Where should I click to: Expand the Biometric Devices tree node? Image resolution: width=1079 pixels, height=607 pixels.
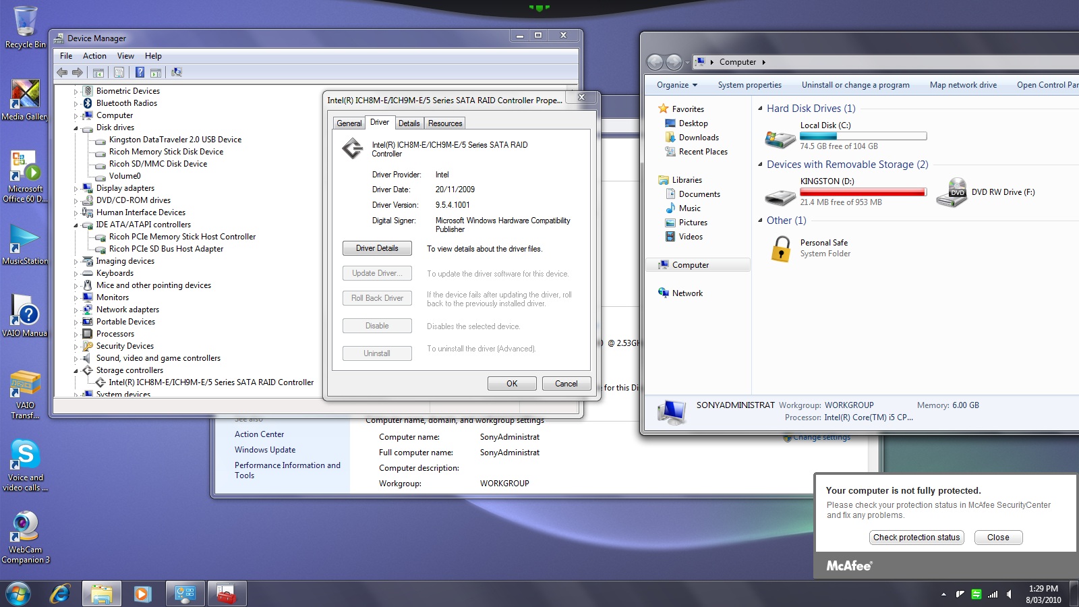point(76,92)
